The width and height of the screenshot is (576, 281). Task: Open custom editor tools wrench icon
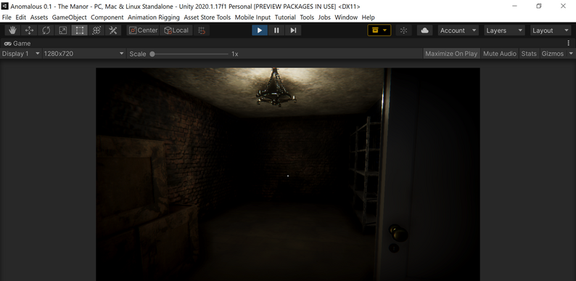point(113,30)
